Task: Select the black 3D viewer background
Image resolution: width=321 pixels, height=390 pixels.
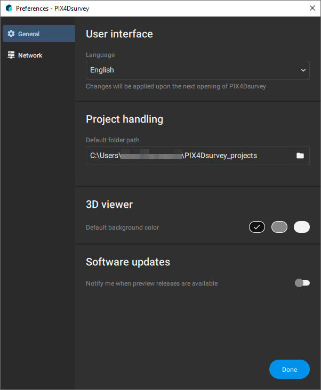Action: point(257,227)
